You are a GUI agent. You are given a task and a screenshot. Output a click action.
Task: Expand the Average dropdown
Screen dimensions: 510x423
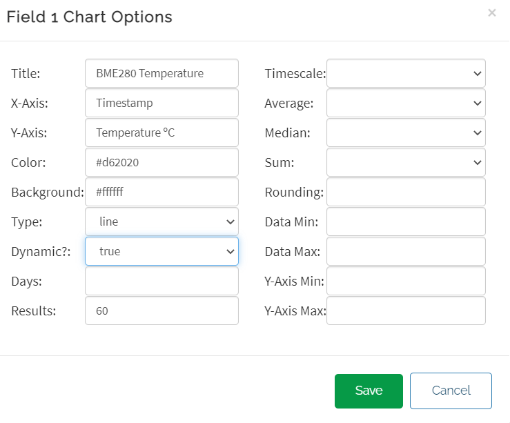pyautogui.click(x=406, y=103)
